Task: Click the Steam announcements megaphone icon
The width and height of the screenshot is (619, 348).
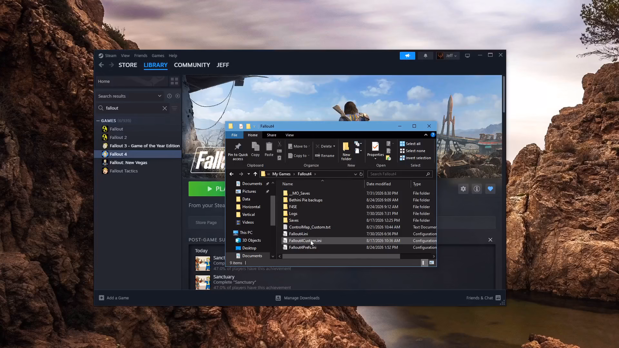Action: pyautogui.click(x=408, y=56)
